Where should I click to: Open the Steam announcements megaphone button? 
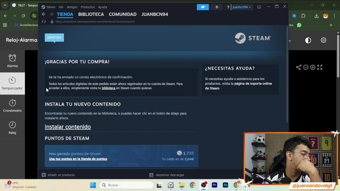tap(203, 7)
